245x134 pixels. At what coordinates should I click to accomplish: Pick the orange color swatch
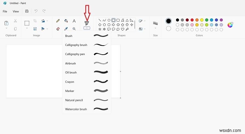[x=197, y=20]
